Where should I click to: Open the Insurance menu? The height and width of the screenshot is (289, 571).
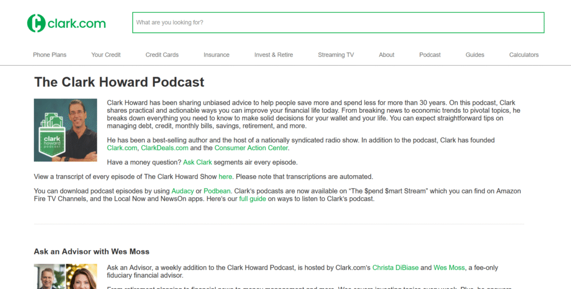point(216,55)
